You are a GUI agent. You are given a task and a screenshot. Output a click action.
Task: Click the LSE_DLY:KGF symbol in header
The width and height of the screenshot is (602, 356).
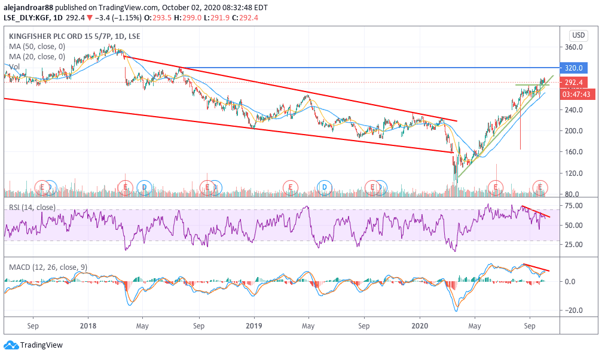click(x=27, y=18)
